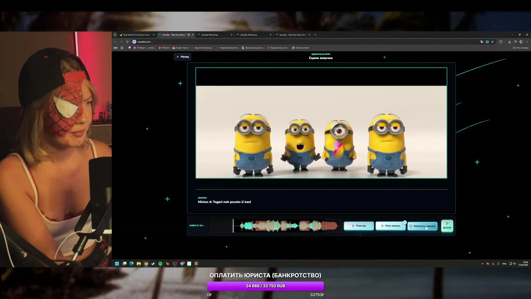Open Chrome profile avatar
The height and width of the screenshot is (299, 531).
point(521,42)
